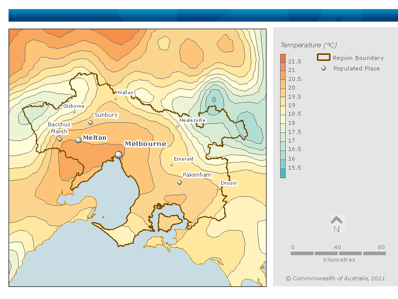
Task: Click the 80 scale bar number
Action: (381, 247)
